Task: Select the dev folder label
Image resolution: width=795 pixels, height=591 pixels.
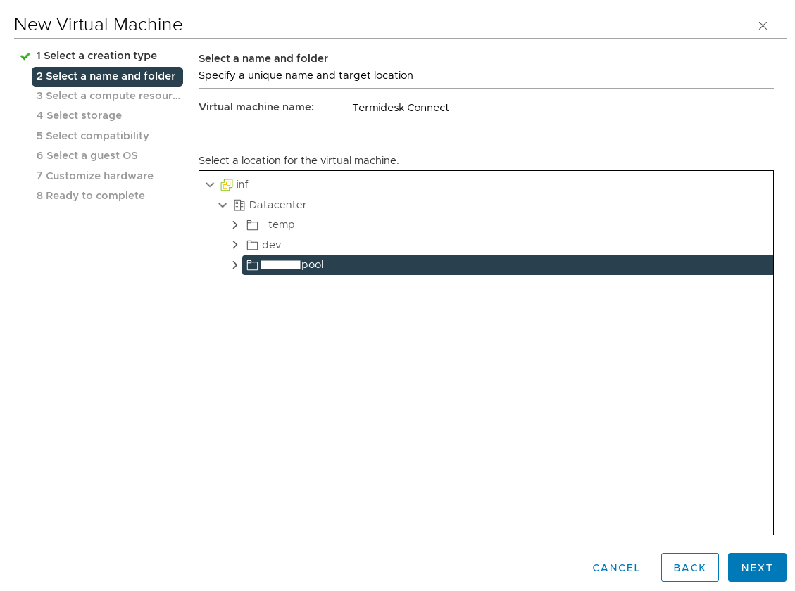Action: [x=271, y=245]
